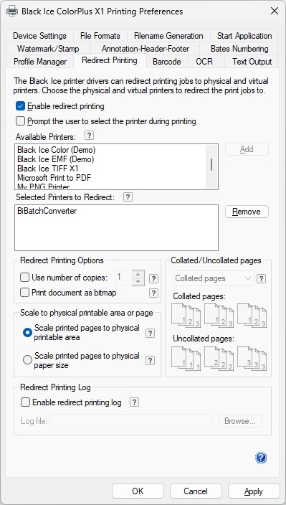Image resolution: width=286 pixels, height=505 pixels.
Task: Open help for scale to printable area
Action: pos(150,334)
